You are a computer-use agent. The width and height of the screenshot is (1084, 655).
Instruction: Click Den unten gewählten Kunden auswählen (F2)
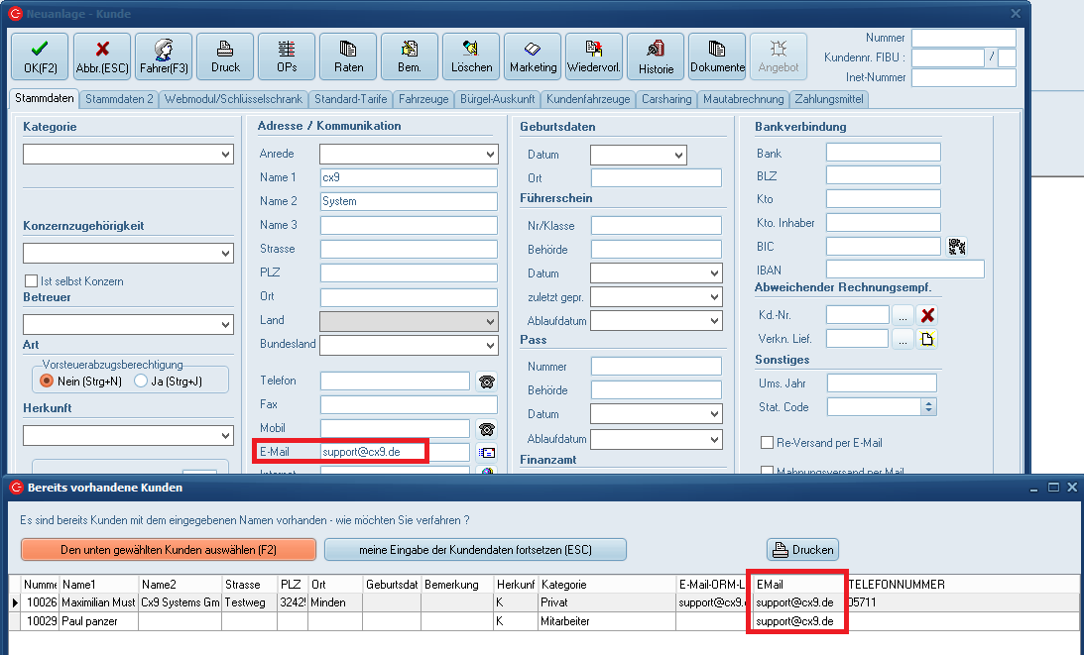coord(168,549)
